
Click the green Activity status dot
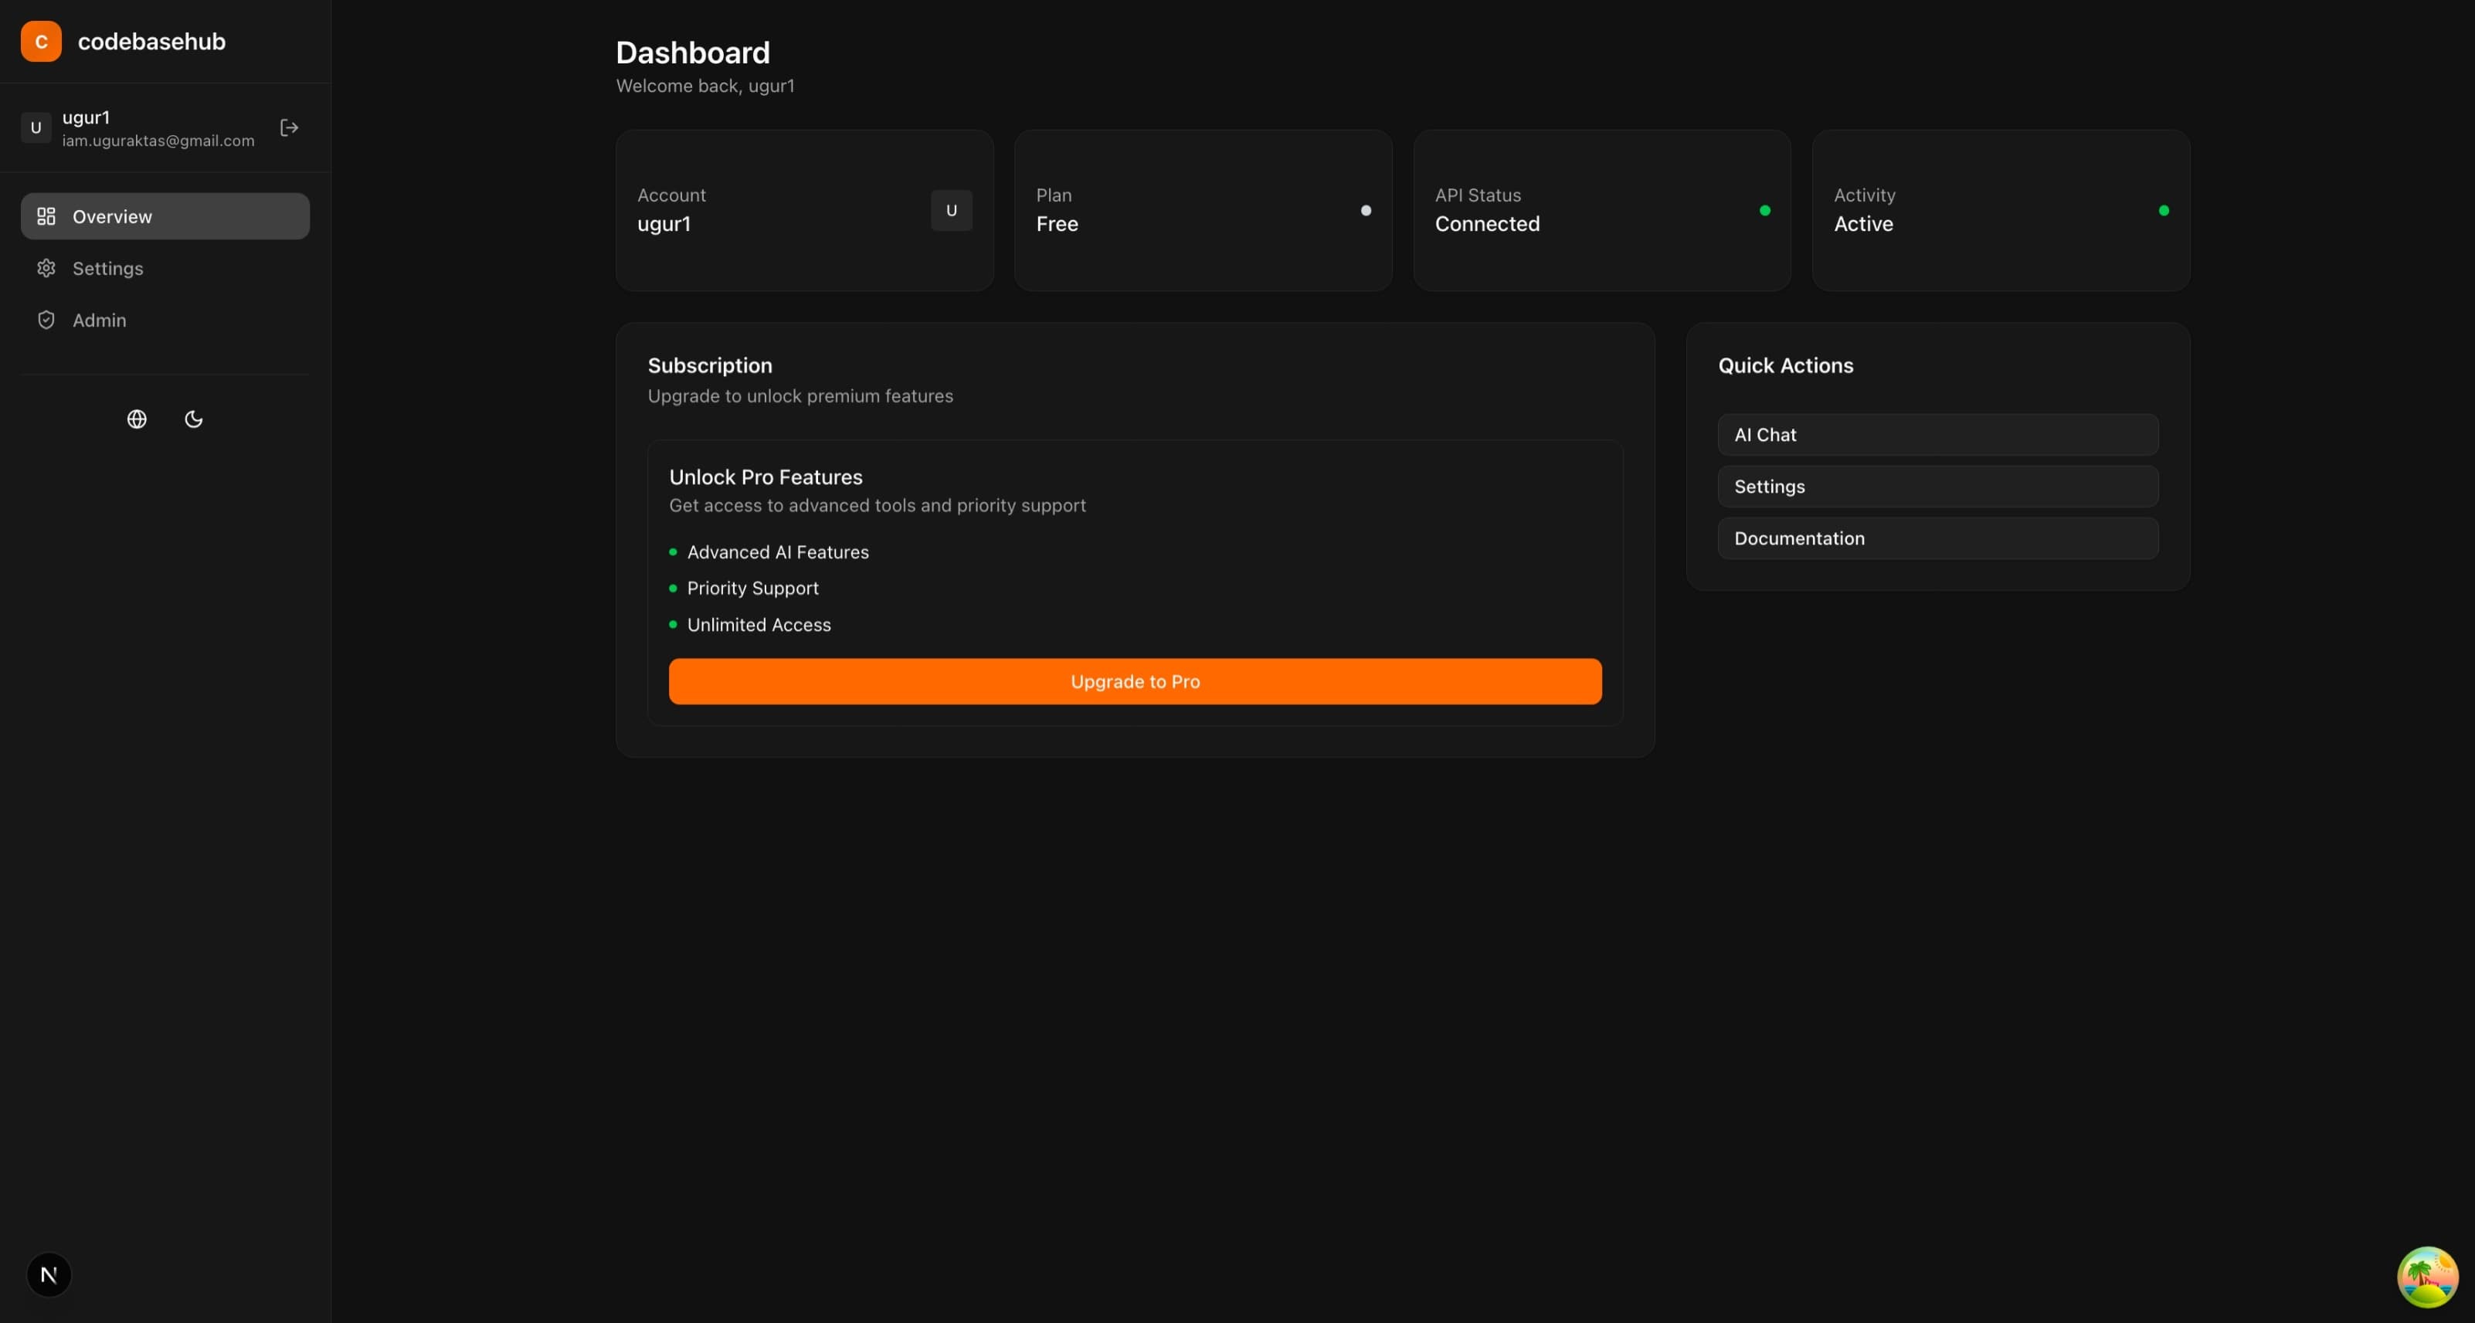coord(2164,209)
